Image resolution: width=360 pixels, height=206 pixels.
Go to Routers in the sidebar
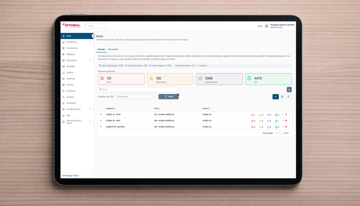[70, 73]
